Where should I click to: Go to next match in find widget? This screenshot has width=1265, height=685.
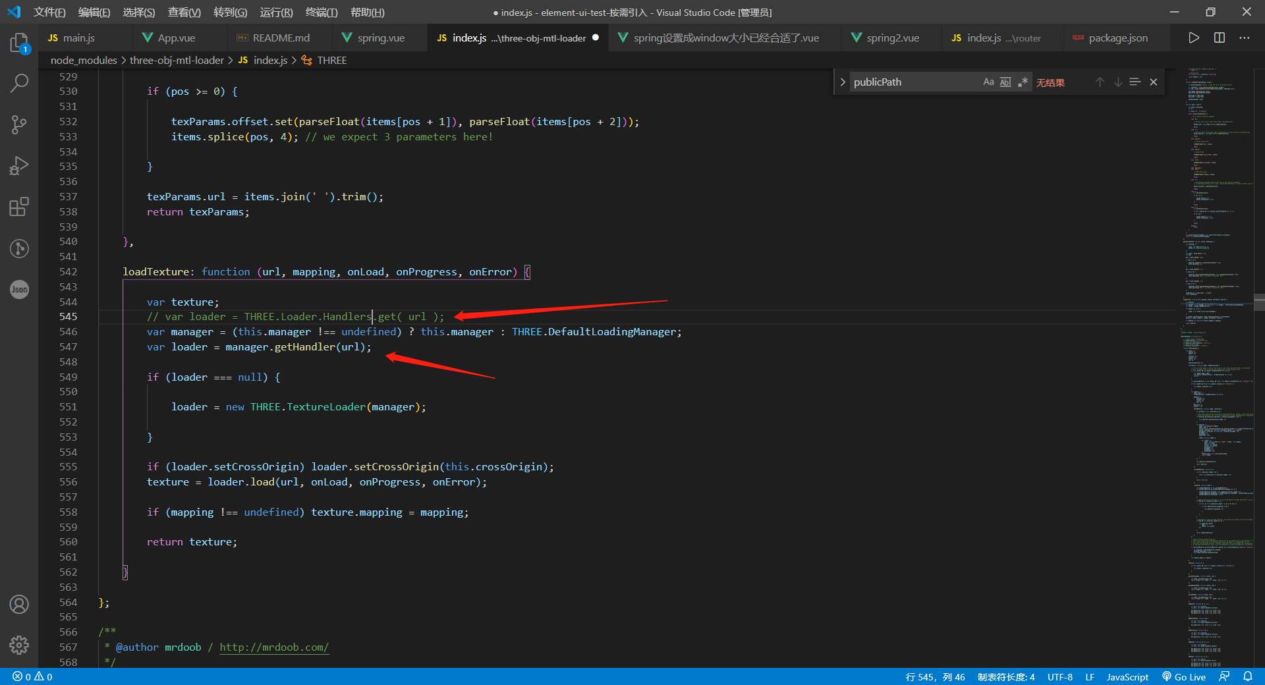[1118, 82]
